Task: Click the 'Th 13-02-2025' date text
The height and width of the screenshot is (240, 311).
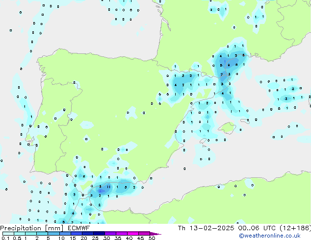Action: click(x=206, y=228)
